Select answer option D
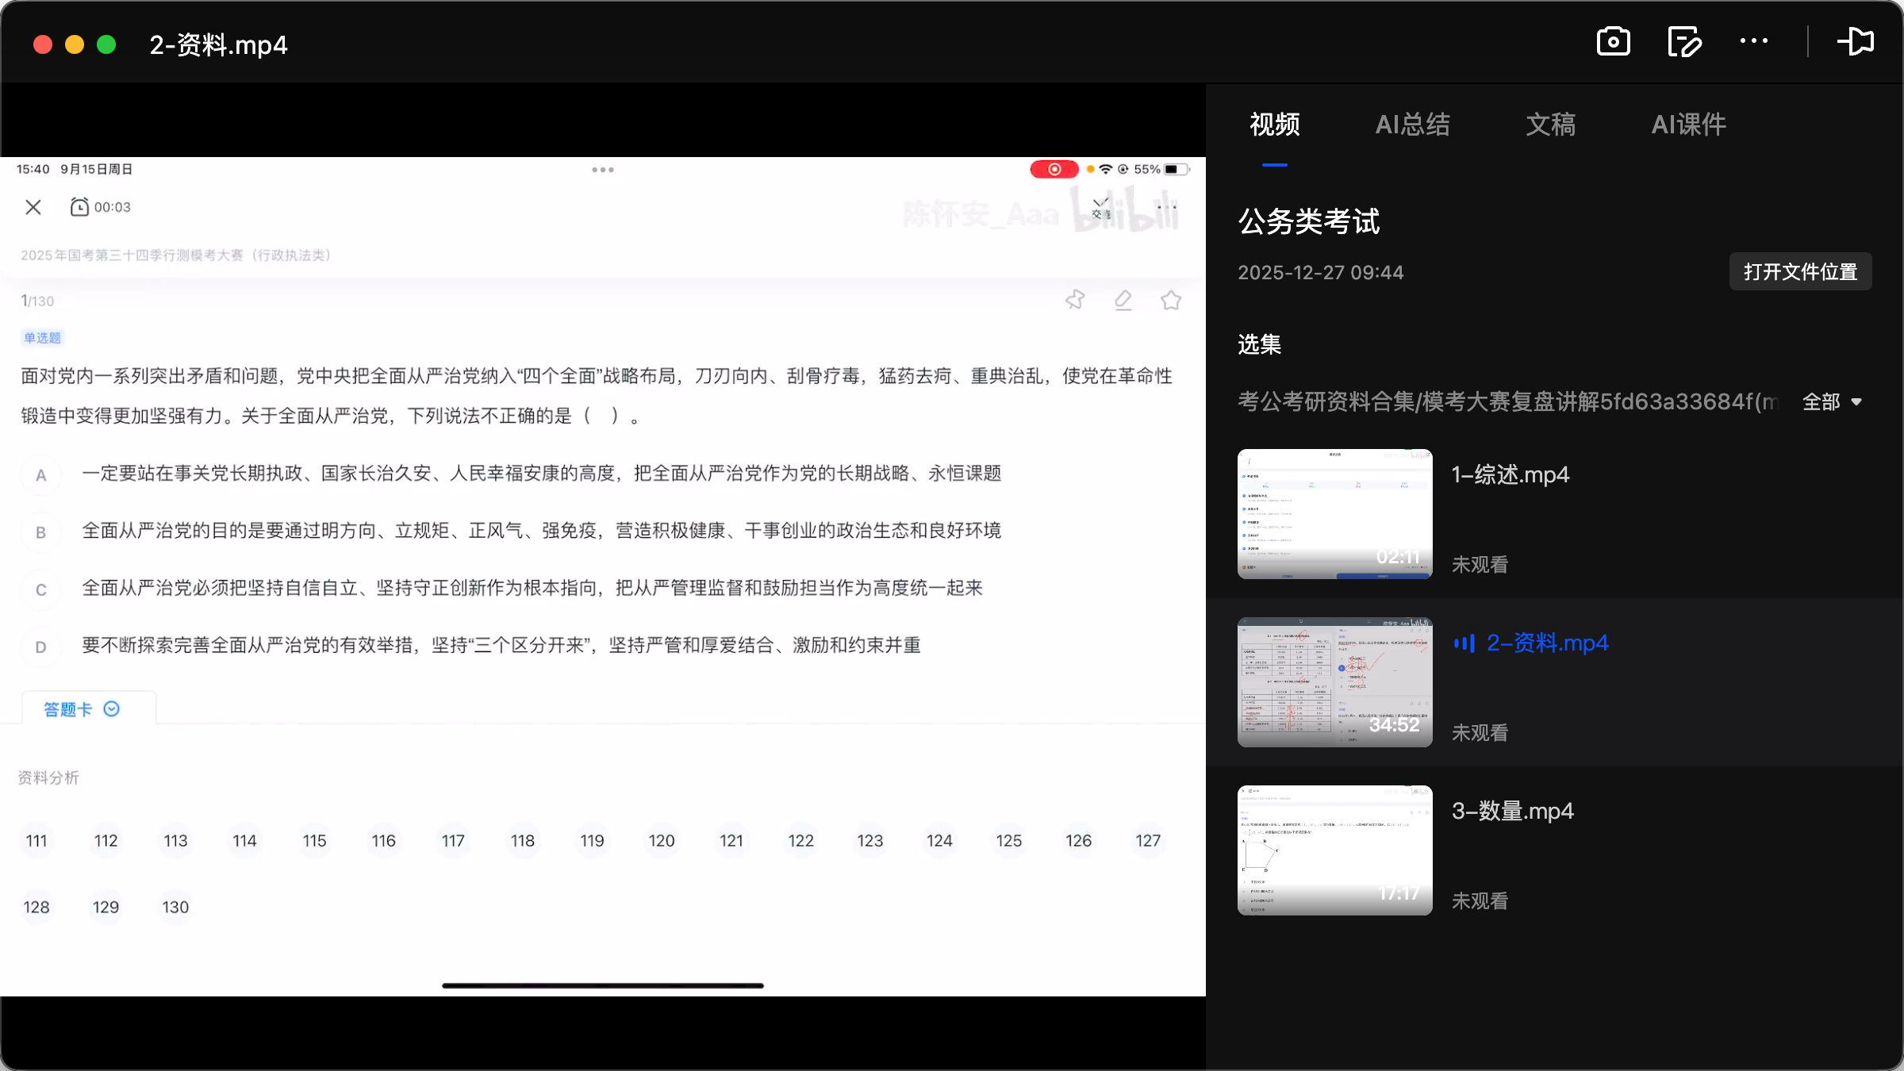 [40, 646]
